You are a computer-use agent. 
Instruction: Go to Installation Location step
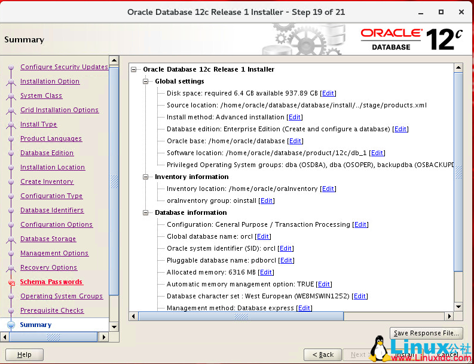click(53, 168)
